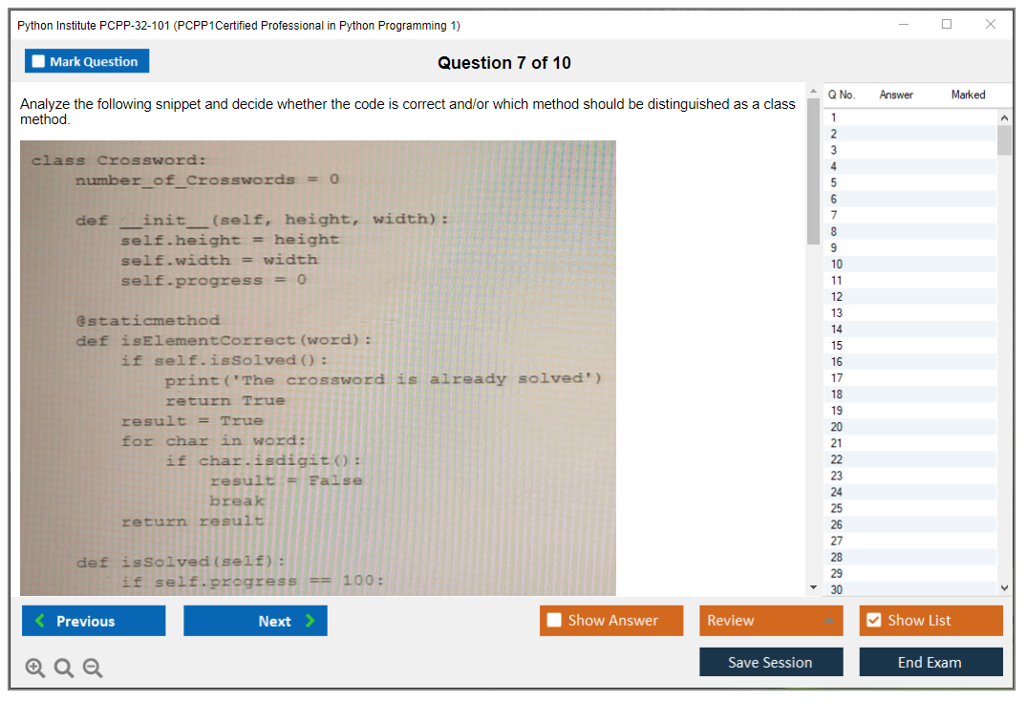This screenshot has height=702, width=1027.
Task: Click the zoom in magnifier icon
Action: point(34,669)
